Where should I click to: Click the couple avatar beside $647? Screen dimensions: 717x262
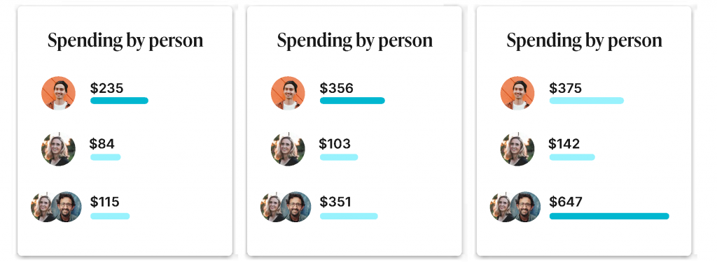[515, 207]
